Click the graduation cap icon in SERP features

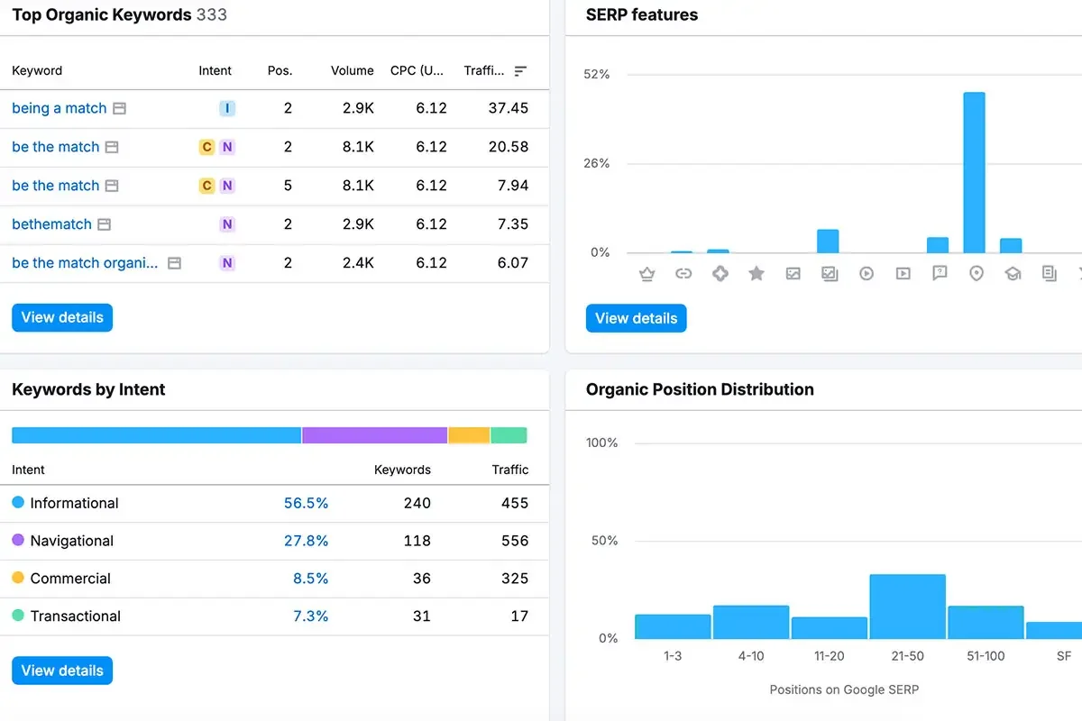1013,274
